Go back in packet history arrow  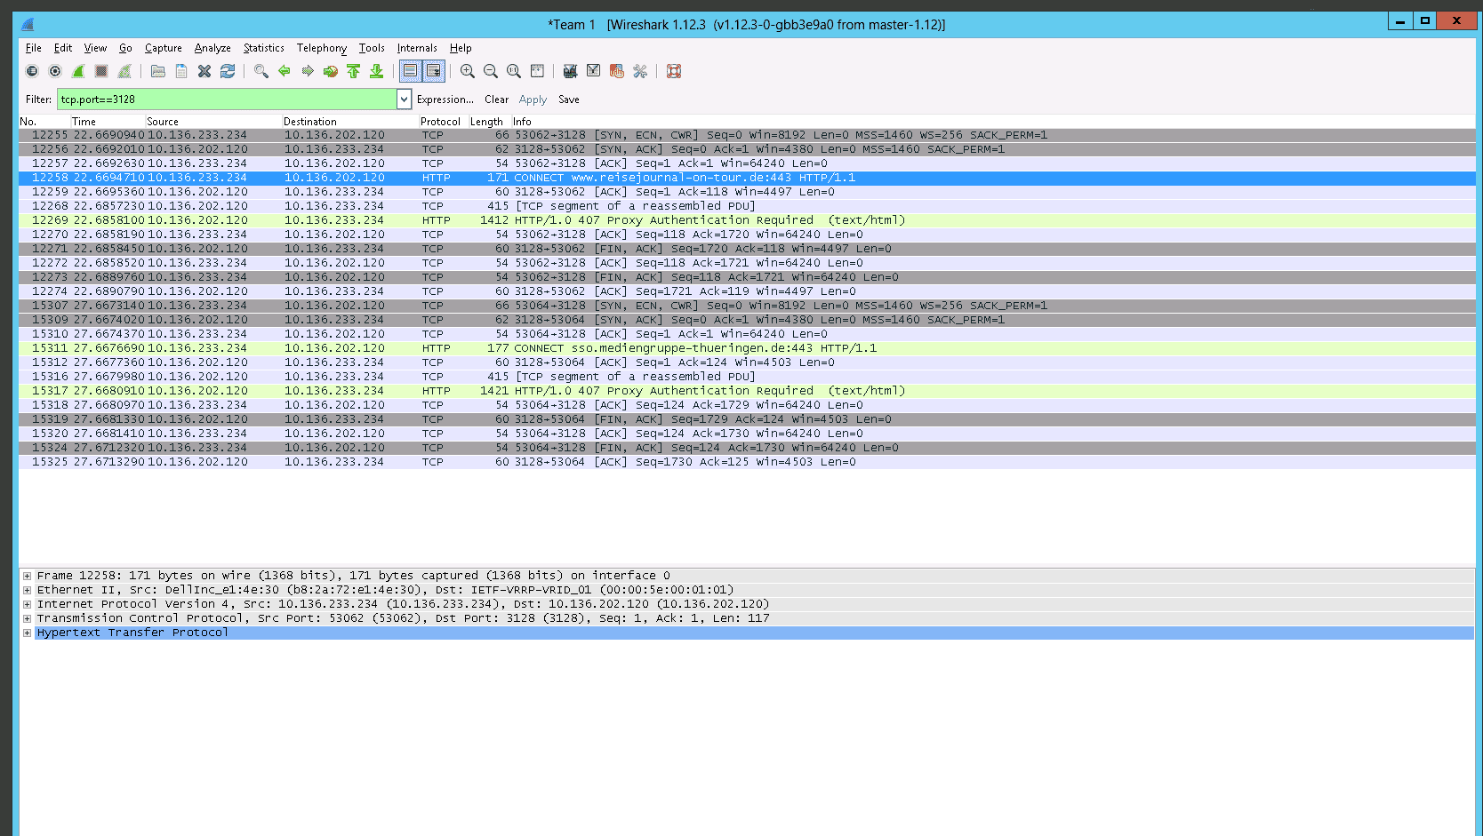[x=285, y=71]
